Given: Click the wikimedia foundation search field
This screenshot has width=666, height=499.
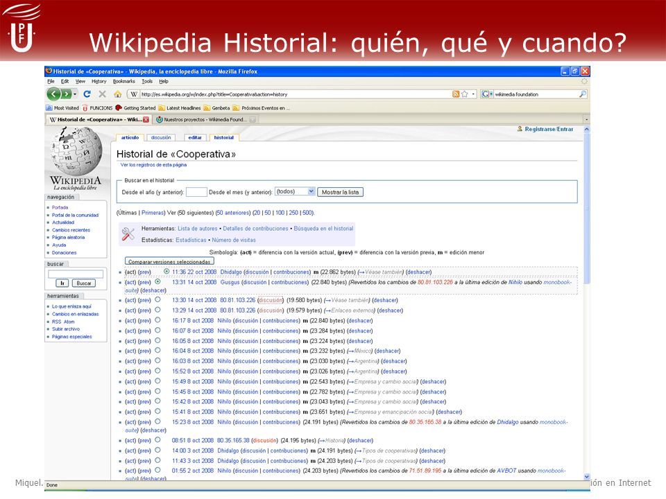Looking at the screenshot, I should point(536,94).
